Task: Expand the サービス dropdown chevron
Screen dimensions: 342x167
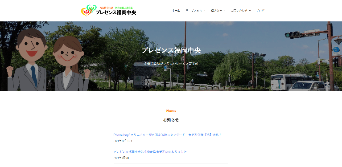Action: coord(204,11)
